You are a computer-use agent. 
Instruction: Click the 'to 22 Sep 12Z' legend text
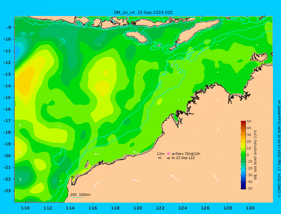click(183, 158)
